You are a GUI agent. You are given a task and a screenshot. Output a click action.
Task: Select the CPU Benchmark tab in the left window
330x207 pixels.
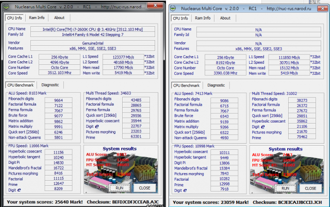pos(21,85)
